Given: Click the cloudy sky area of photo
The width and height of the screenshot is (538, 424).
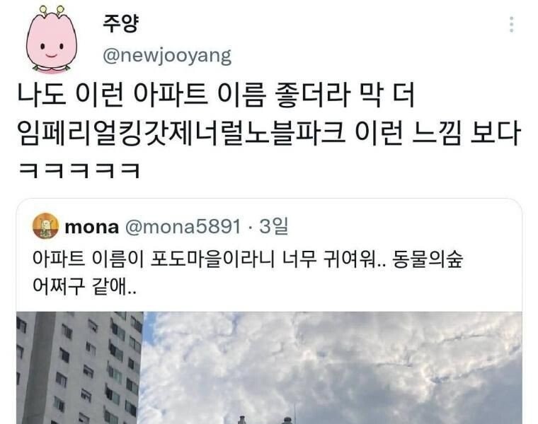Looking at the screenshot, I should point(333,363).
